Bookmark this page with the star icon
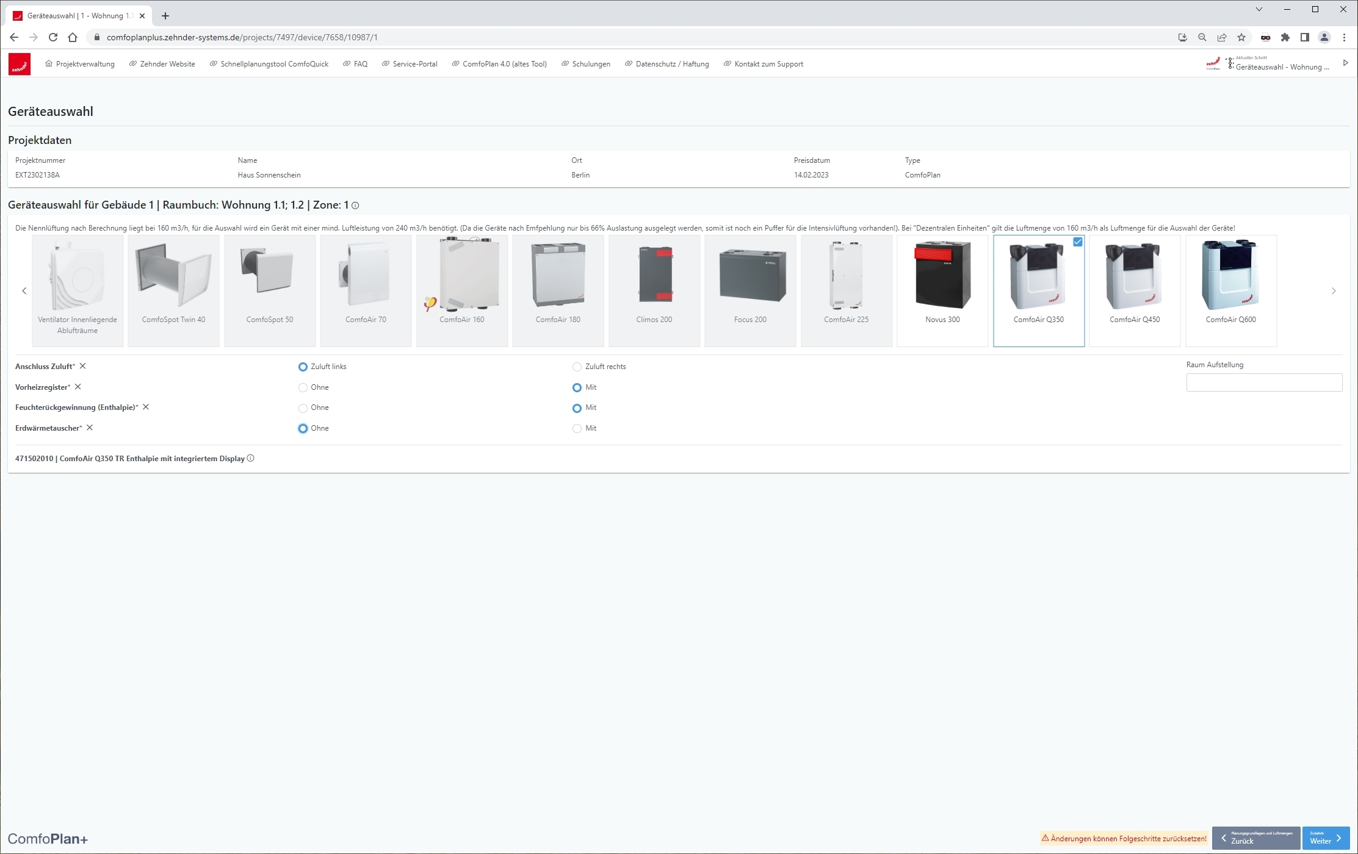The width and height of the screenshot is (1358, 854). (x=1241, y=37)
